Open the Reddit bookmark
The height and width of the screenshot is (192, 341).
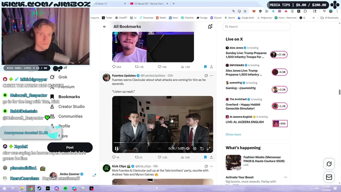tap(161, 18)
